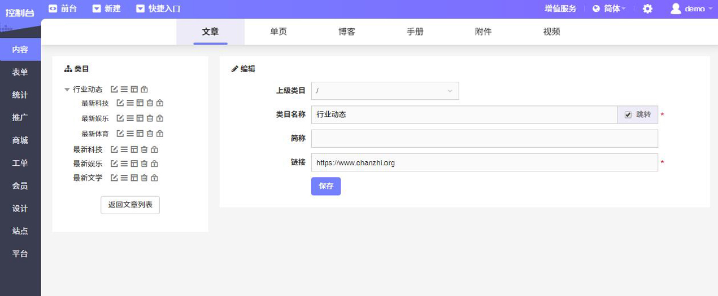Open 统计 in the sidebar
718x296 pixels.
[20, 95]
